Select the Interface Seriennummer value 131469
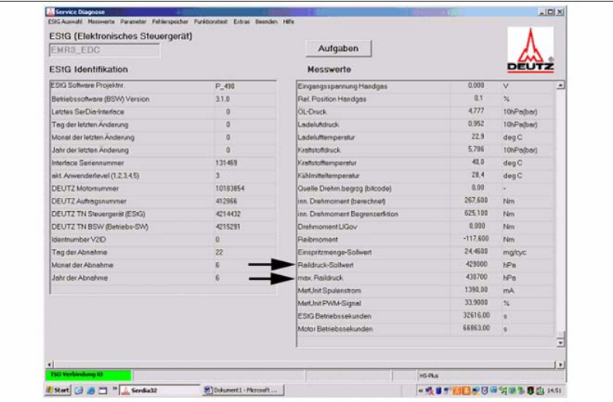613x402 pixels. [x=226, y=162]
